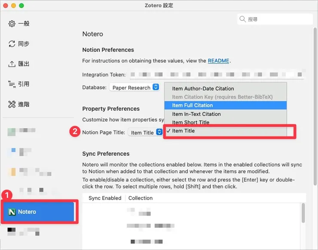318x250 pixels.
Task: Click the magnifier icon in search box
Action: pyautogui.click(x=242, y=19)
